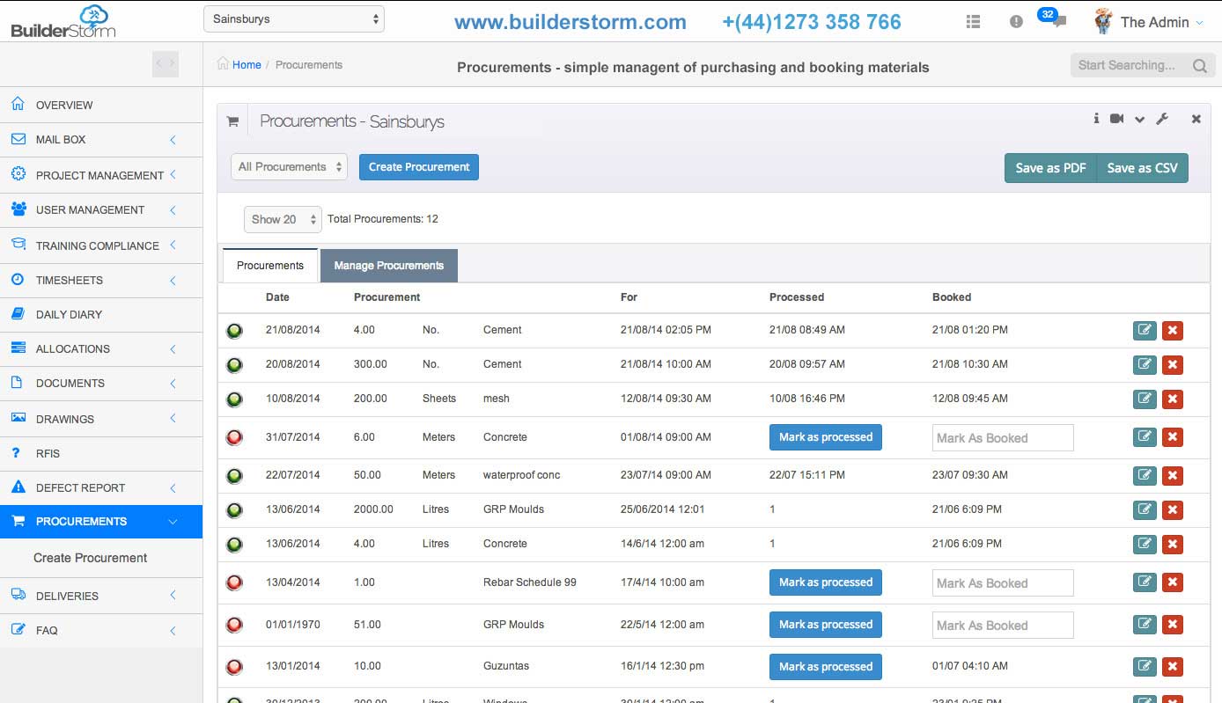Delete the 21/08/2014 Cement procurement
Viewport: 1222px width, 703px height.
(x=1172, y=330)
